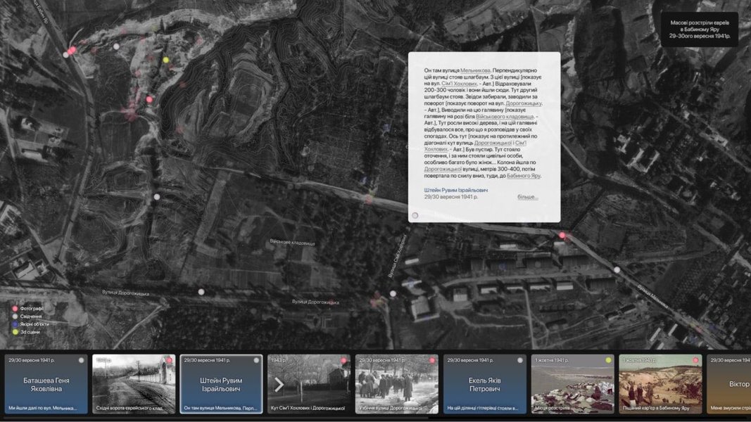Open the Місце розстрілів 3D scene card
This screenshot has width=751, height=422.
tap(572, 384)
